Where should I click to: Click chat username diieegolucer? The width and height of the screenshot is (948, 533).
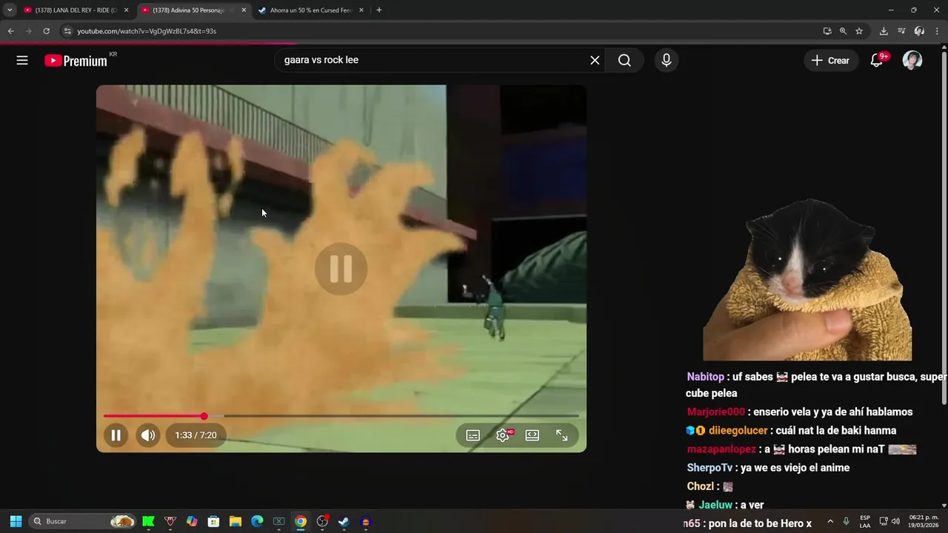(738, 431)
